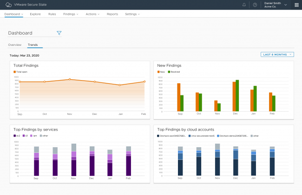The width and height of the screenshot is (302, 195).
Task: Click the Oct stacked bar in Top Findings by cloud accounts
Action: [199, 161]
